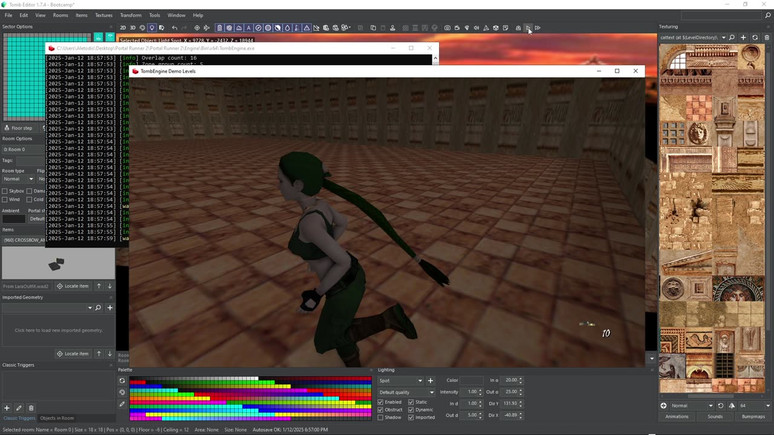Toggle the Dynamic light checkbox

click(x=411, y=410)
